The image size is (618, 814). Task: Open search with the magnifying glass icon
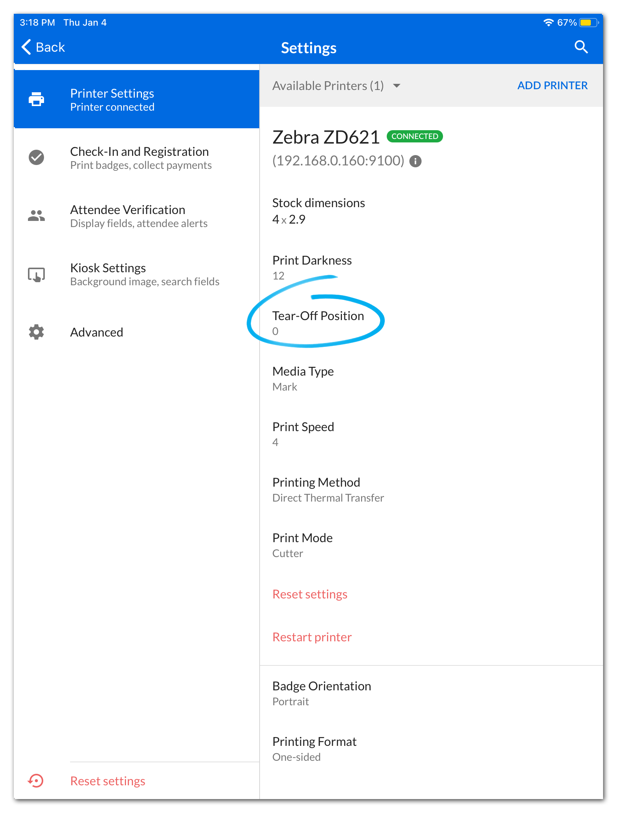coord(580,47)
